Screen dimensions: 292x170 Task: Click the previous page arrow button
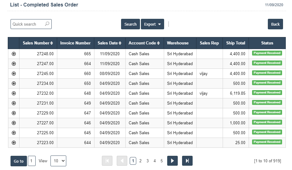[122, 161]
